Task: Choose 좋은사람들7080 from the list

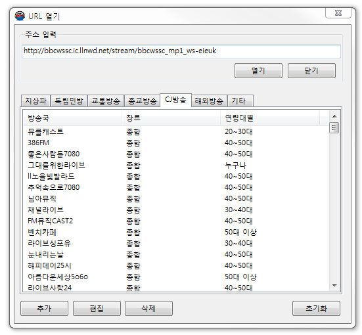Action: point(176,154)
